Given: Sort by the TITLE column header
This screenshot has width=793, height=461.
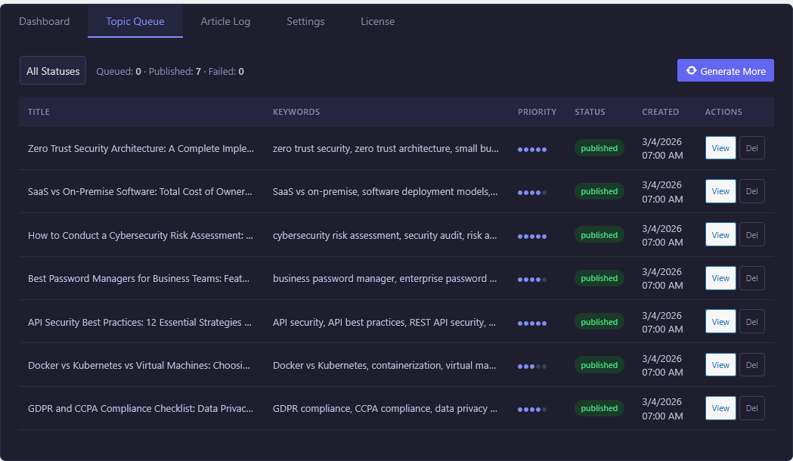Looking at the screenshot, I should pyautogui.click(x=39, y=111).
